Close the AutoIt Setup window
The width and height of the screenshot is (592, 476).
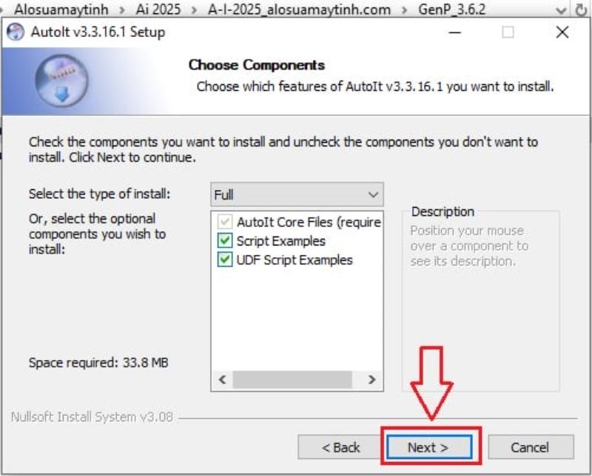pos(562,33)
